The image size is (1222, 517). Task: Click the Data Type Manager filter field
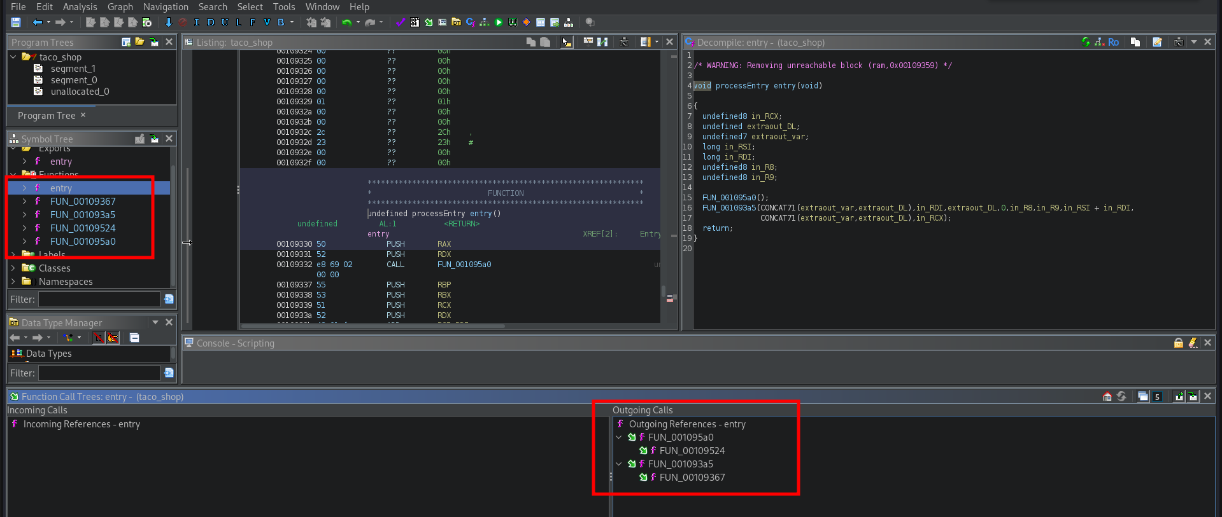(99, 373)
